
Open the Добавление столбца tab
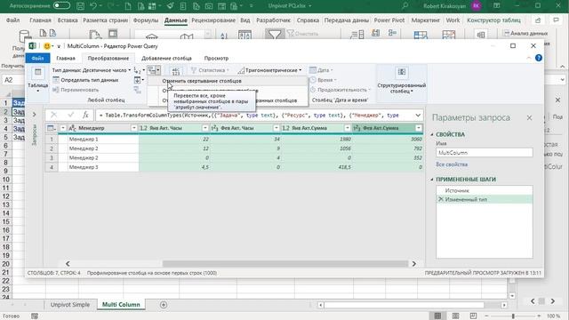click(166, 58)
